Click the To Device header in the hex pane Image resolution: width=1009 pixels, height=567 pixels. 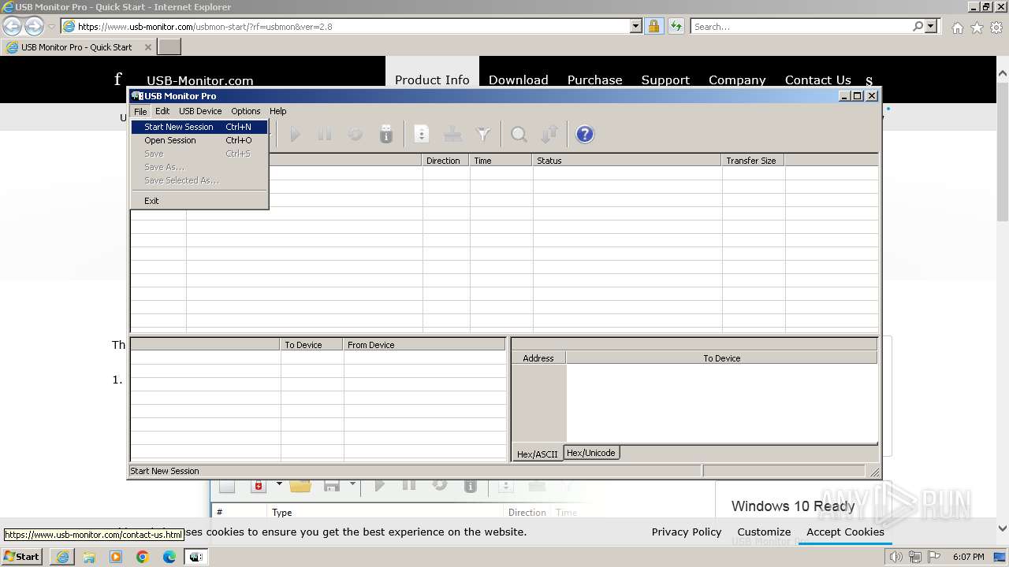click(x=721, y=358)
